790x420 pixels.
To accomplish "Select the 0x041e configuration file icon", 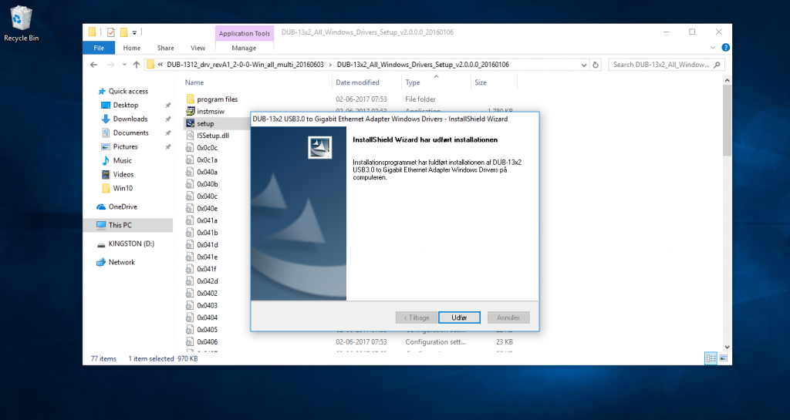I will 191,257.
